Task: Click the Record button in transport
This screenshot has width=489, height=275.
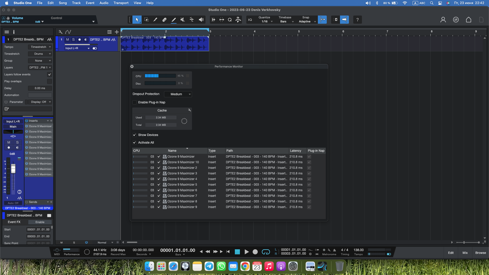Action: click(x=255, y=252)
